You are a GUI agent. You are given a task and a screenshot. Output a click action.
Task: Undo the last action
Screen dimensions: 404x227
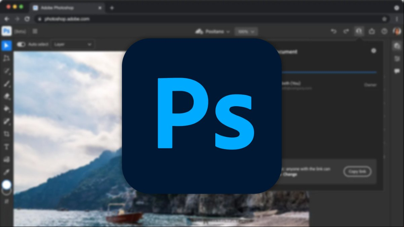pos(333,31)
